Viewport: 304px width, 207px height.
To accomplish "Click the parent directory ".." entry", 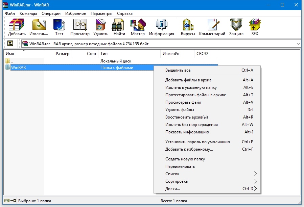I will coord(12,61).
